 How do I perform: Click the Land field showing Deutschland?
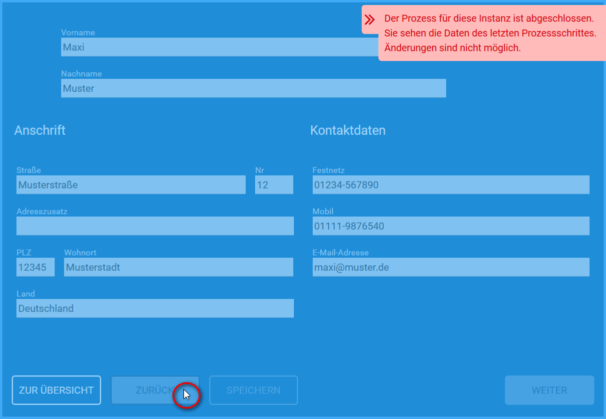point(155,308)
